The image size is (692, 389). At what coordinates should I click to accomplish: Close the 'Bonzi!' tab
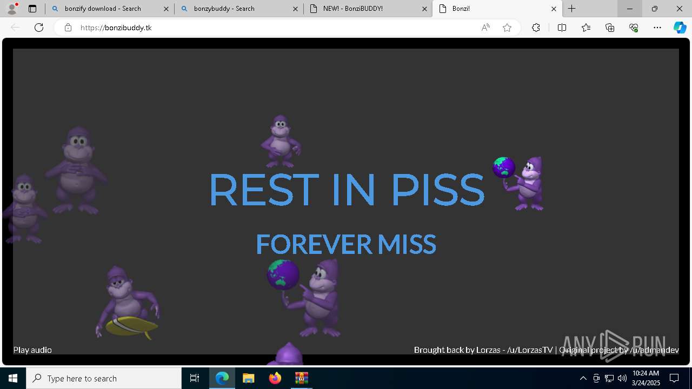tap(554, 9)
